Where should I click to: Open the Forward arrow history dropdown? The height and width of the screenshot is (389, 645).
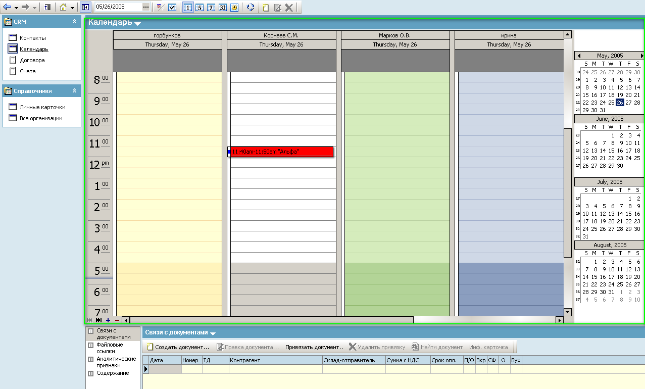coord(34,8)
